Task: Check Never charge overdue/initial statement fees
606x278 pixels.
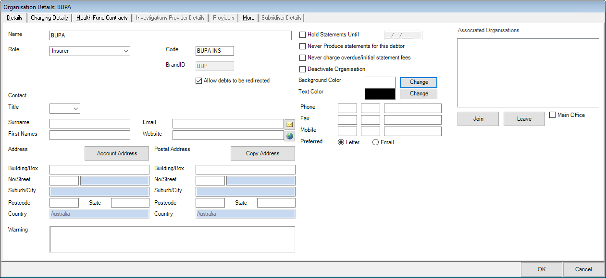Action: 302,58
